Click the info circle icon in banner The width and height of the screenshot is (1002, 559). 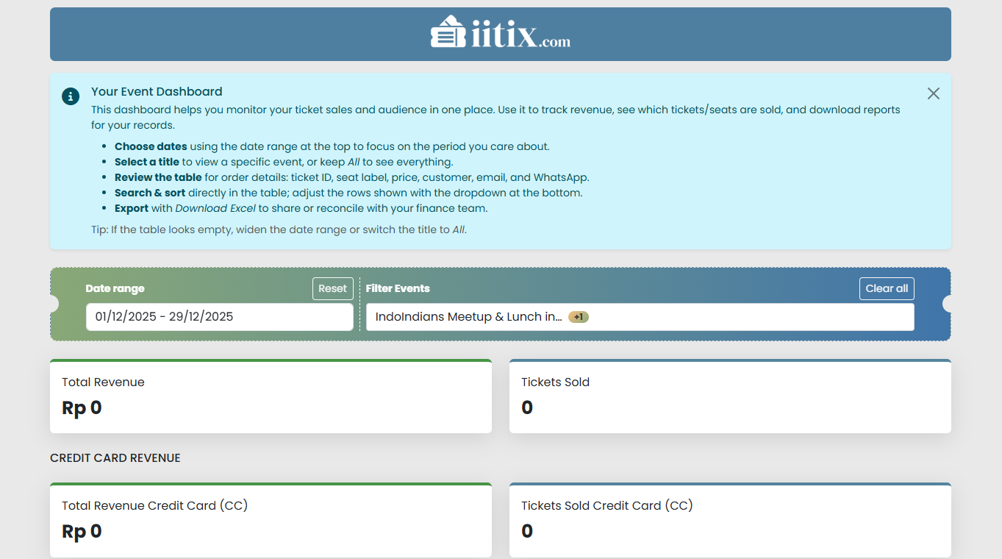pos(71,96)
